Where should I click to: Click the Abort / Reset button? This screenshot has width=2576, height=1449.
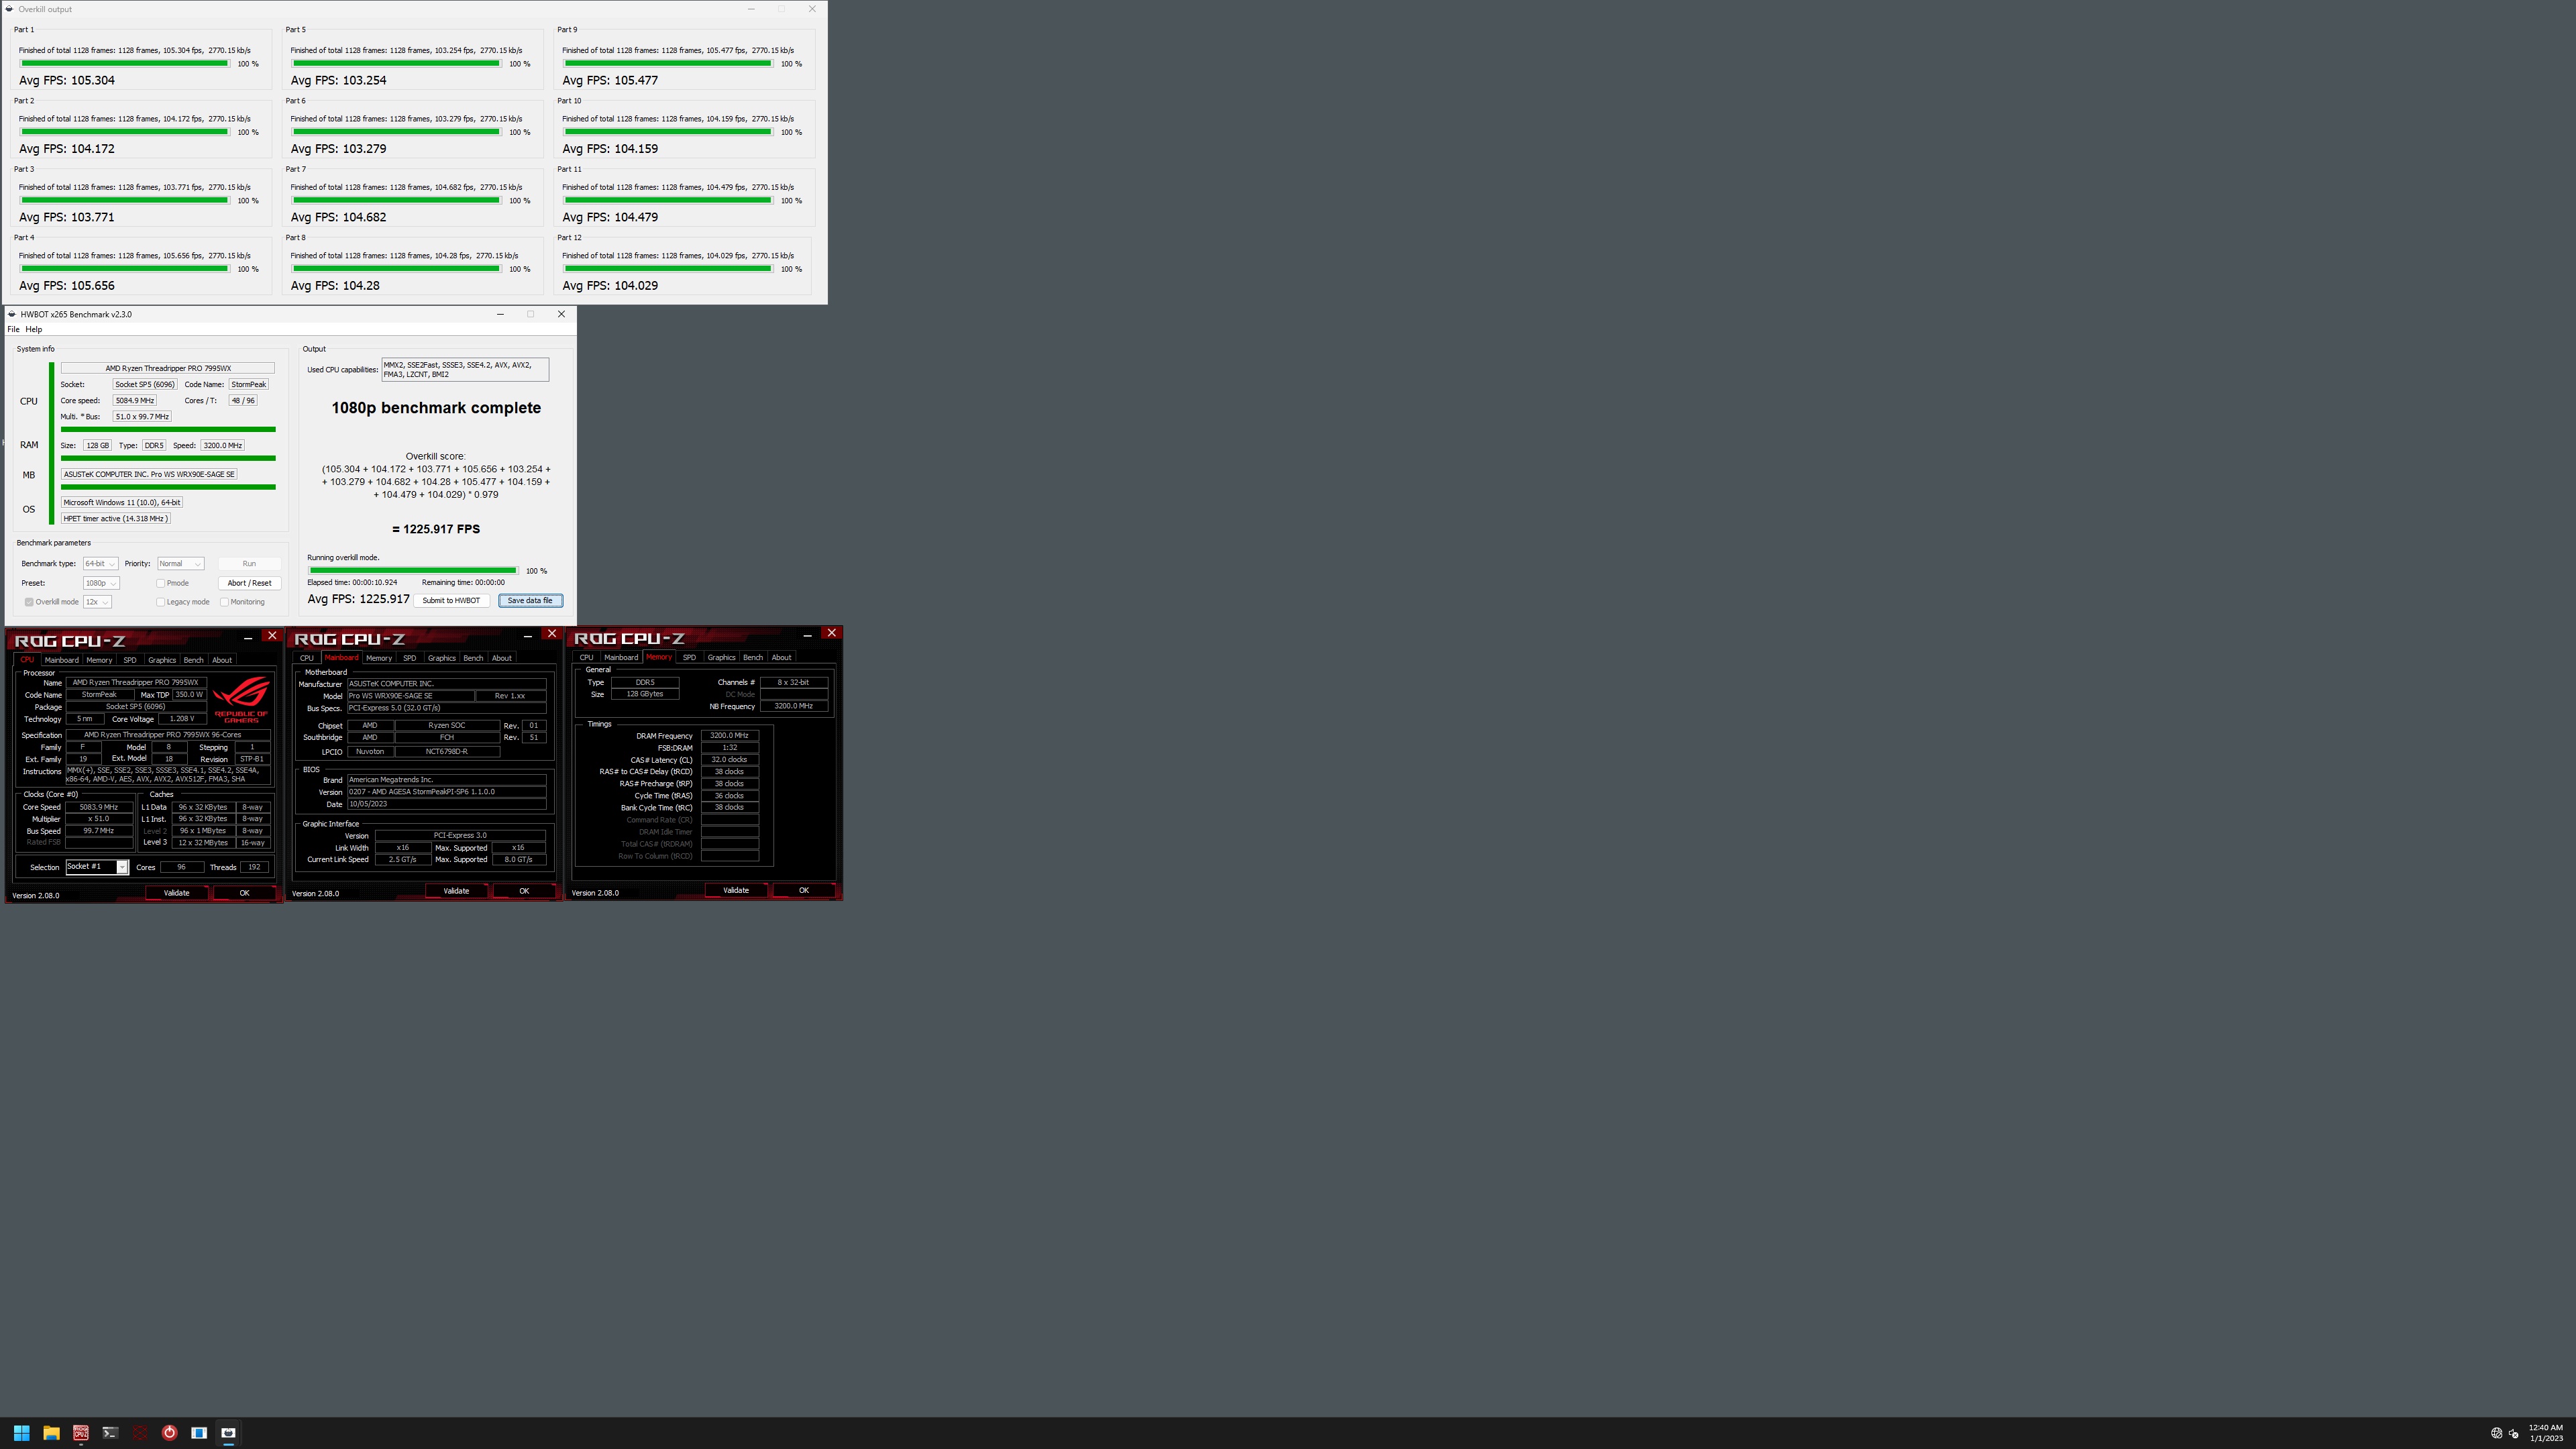[249, 583]
